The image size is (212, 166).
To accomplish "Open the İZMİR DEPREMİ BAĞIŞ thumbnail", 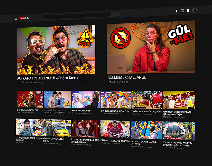I will 179,100.
